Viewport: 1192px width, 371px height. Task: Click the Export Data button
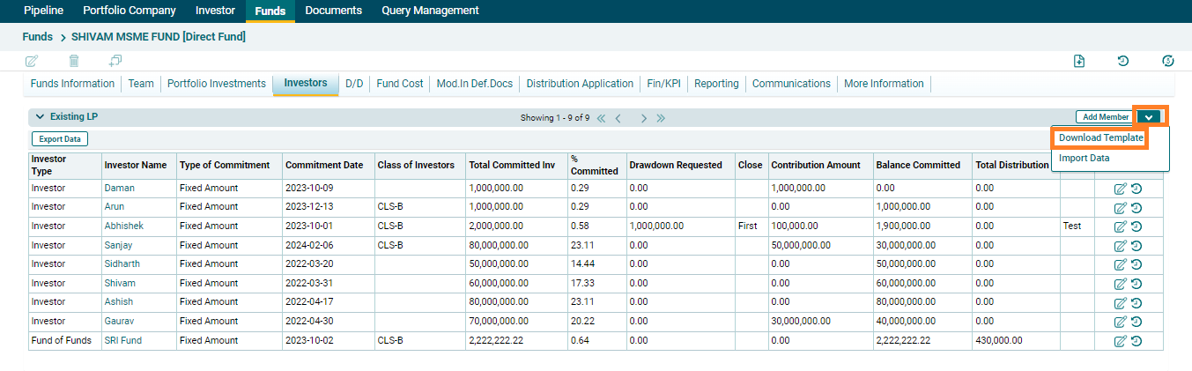(60, 139)
